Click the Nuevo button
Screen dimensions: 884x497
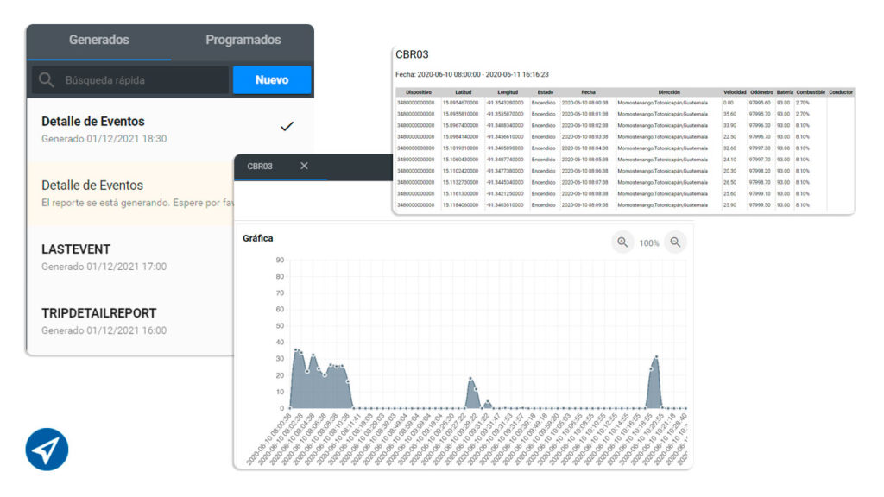coord(272,80)
